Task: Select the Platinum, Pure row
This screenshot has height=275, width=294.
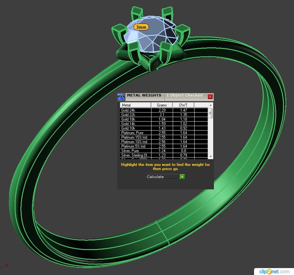Action: tap(164, 133)
